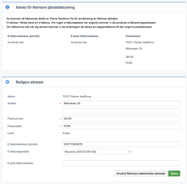Click the E-fakturaadress (primär) input field
The width and height of the screenshot is (187, 184).
point(121,144)
